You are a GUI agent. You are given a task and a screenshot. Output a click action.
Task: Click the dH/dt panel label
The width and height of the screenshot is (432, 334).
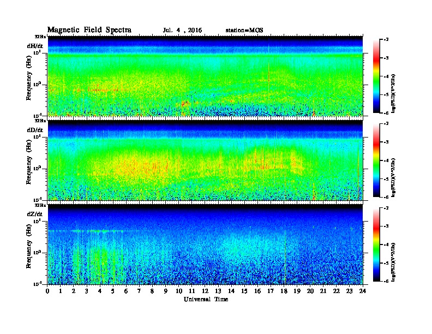(x=35, y=46)
